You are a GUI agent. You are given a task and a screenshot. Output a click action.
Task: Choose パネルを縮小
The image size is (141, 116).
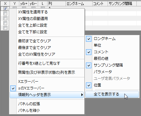point(47,111)
